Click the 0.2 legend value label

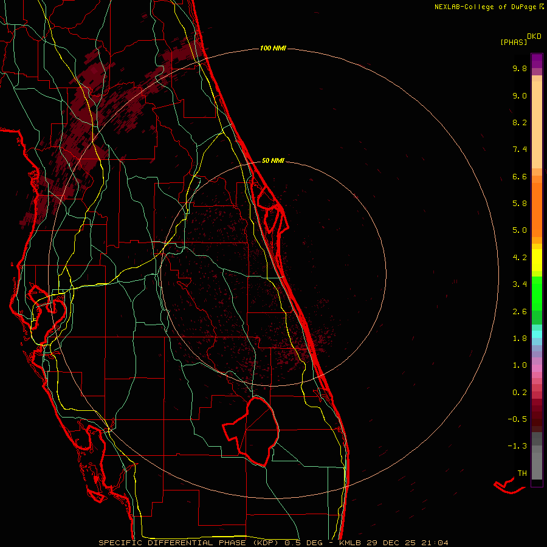pyautogui.click(x=520, y=393)
